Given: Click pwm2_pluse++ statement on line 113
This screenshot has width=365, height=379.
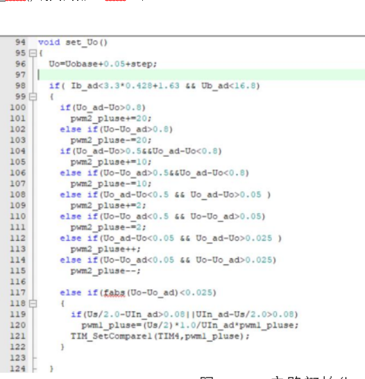Looking at the screenshot, I should click(105, 249).
